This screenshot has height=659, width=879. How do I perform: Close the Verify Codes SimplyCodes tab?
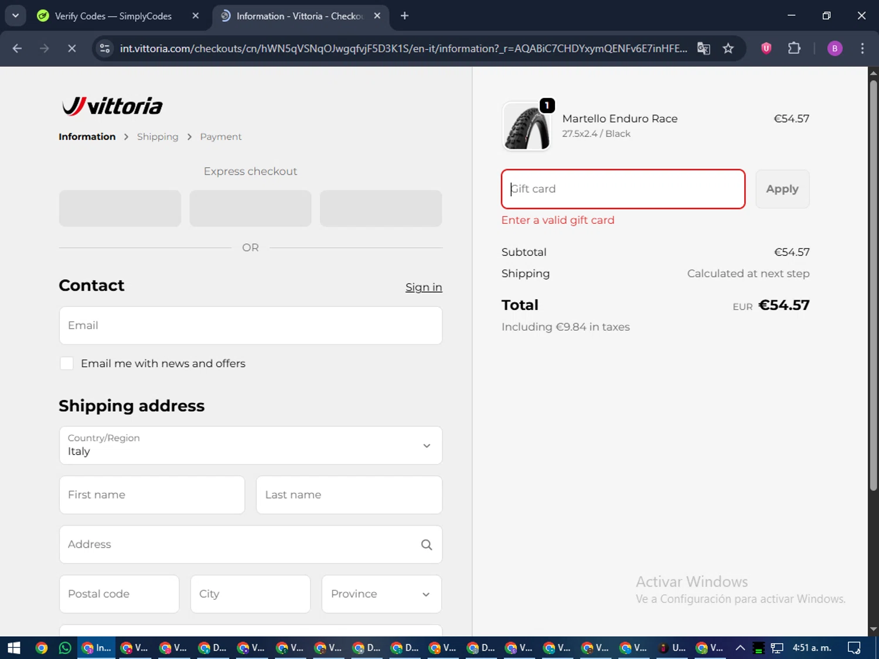coord(196,16)
